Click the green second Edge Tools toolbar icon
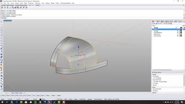 click(5, 8)
